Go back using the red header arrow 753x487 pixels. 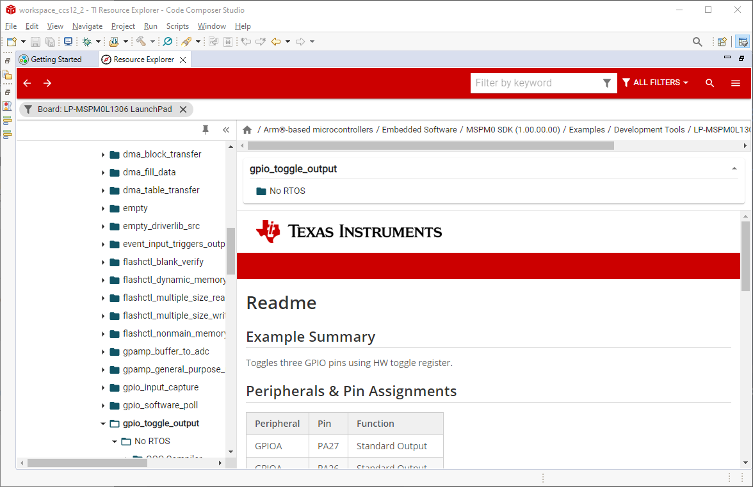[27, 83]
